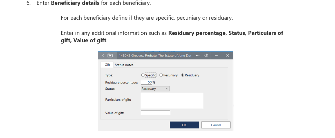Click the 'Particulars of gift:' label text
The width and height of the screenshot is (335, 138).
coord(118,100)
